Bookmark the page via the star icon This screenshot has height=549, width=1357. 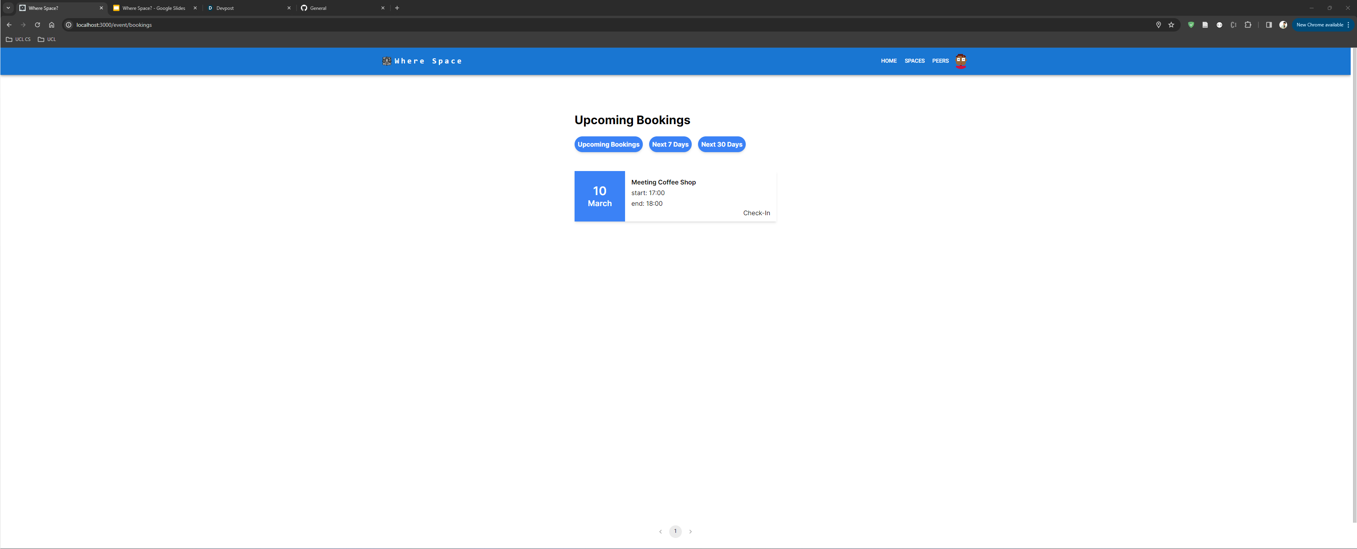coord(1171,25)
